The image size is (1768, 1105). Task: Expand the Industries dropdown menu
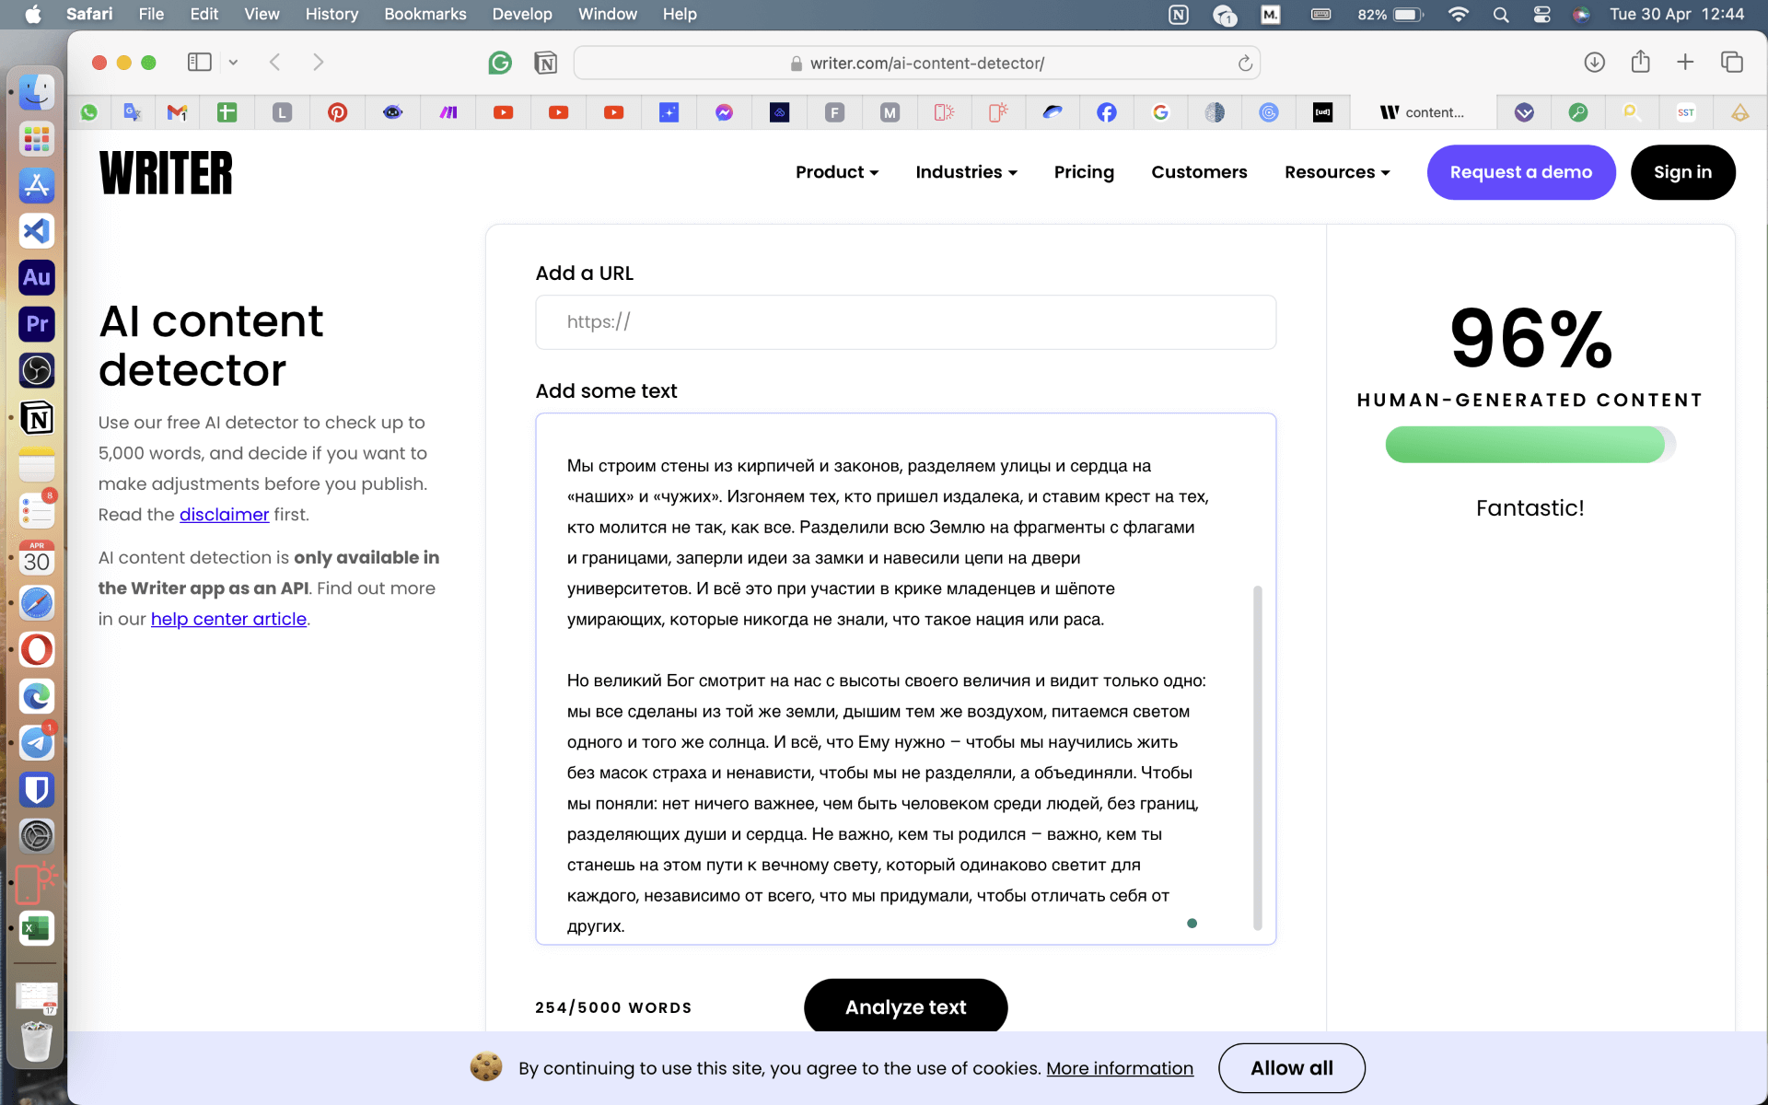(966, 172)
